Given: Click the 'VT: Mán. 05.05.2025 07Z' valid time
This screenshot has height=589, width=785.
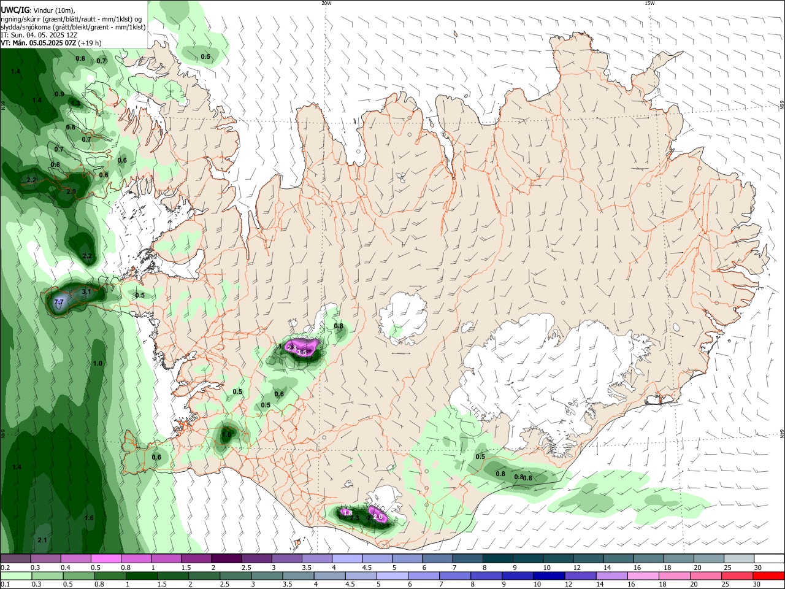Looking at the screenshot, I should click(37, 43).
